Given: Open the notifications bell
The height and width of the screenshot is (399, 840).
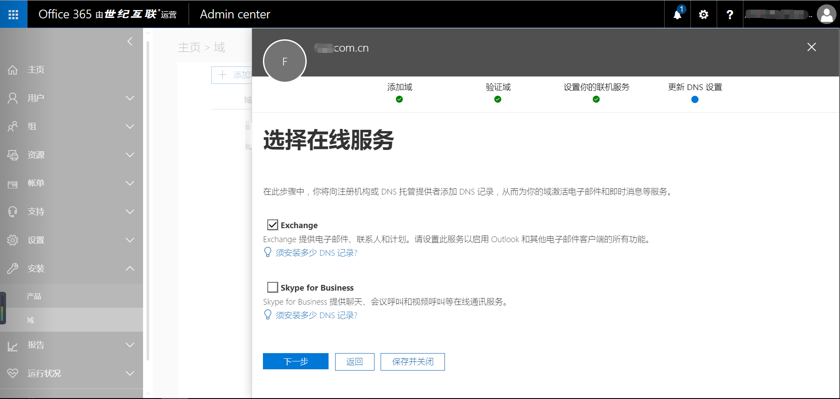Looking at the screenshot, I should click(677, 14).
